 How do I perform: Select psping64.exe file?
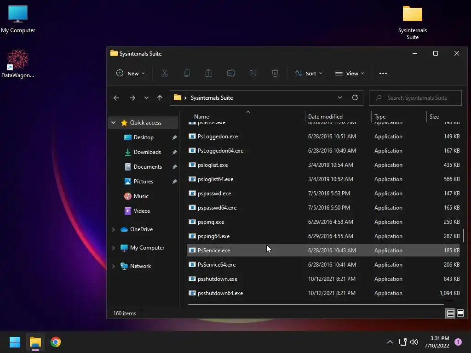point(324,236)
